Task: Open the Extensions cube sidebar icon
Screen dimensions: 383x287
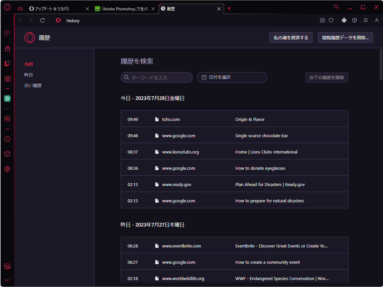Action: pos(7,154)
